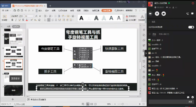Image resolution: width=196 pixels, height=107 pixels.
Task: Click the Undo arrow icon
Action: tap(26, 11)
